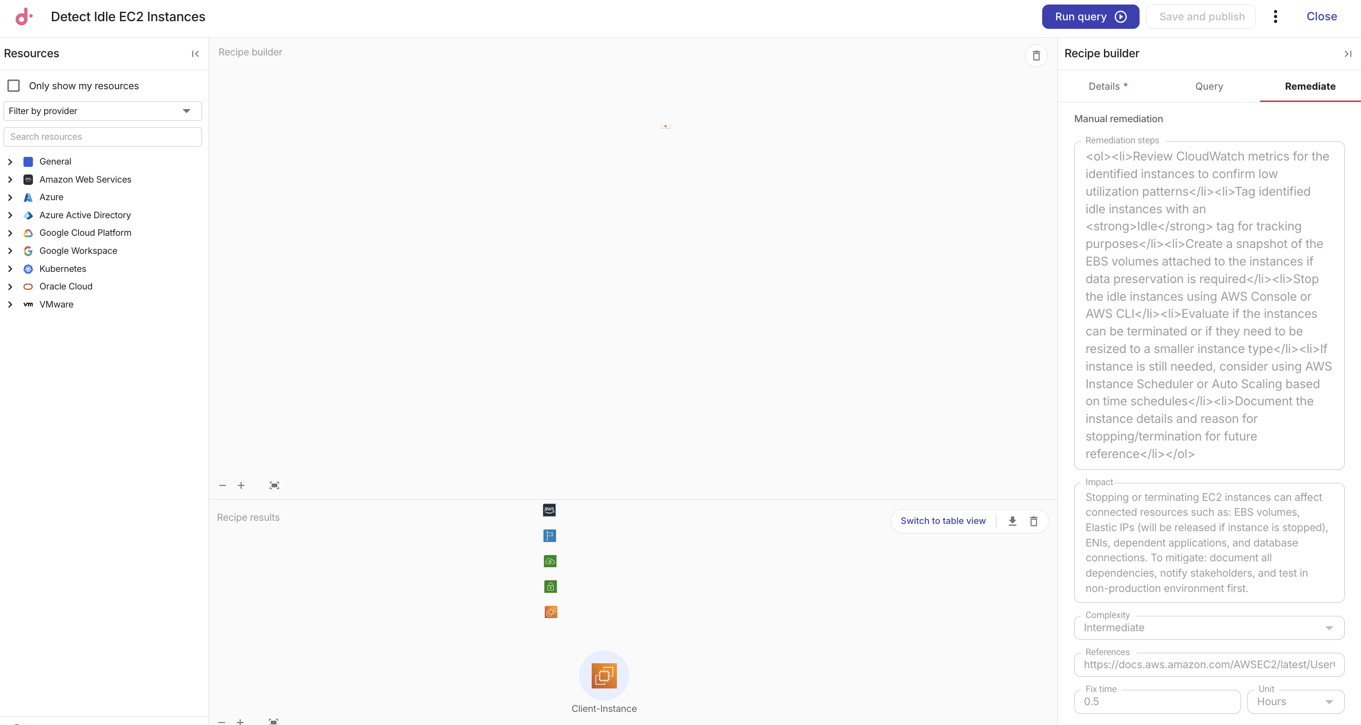Fit recipe builder canvas to view
The width and height of the screenshot is (1361, 725).
click(274, 485)
